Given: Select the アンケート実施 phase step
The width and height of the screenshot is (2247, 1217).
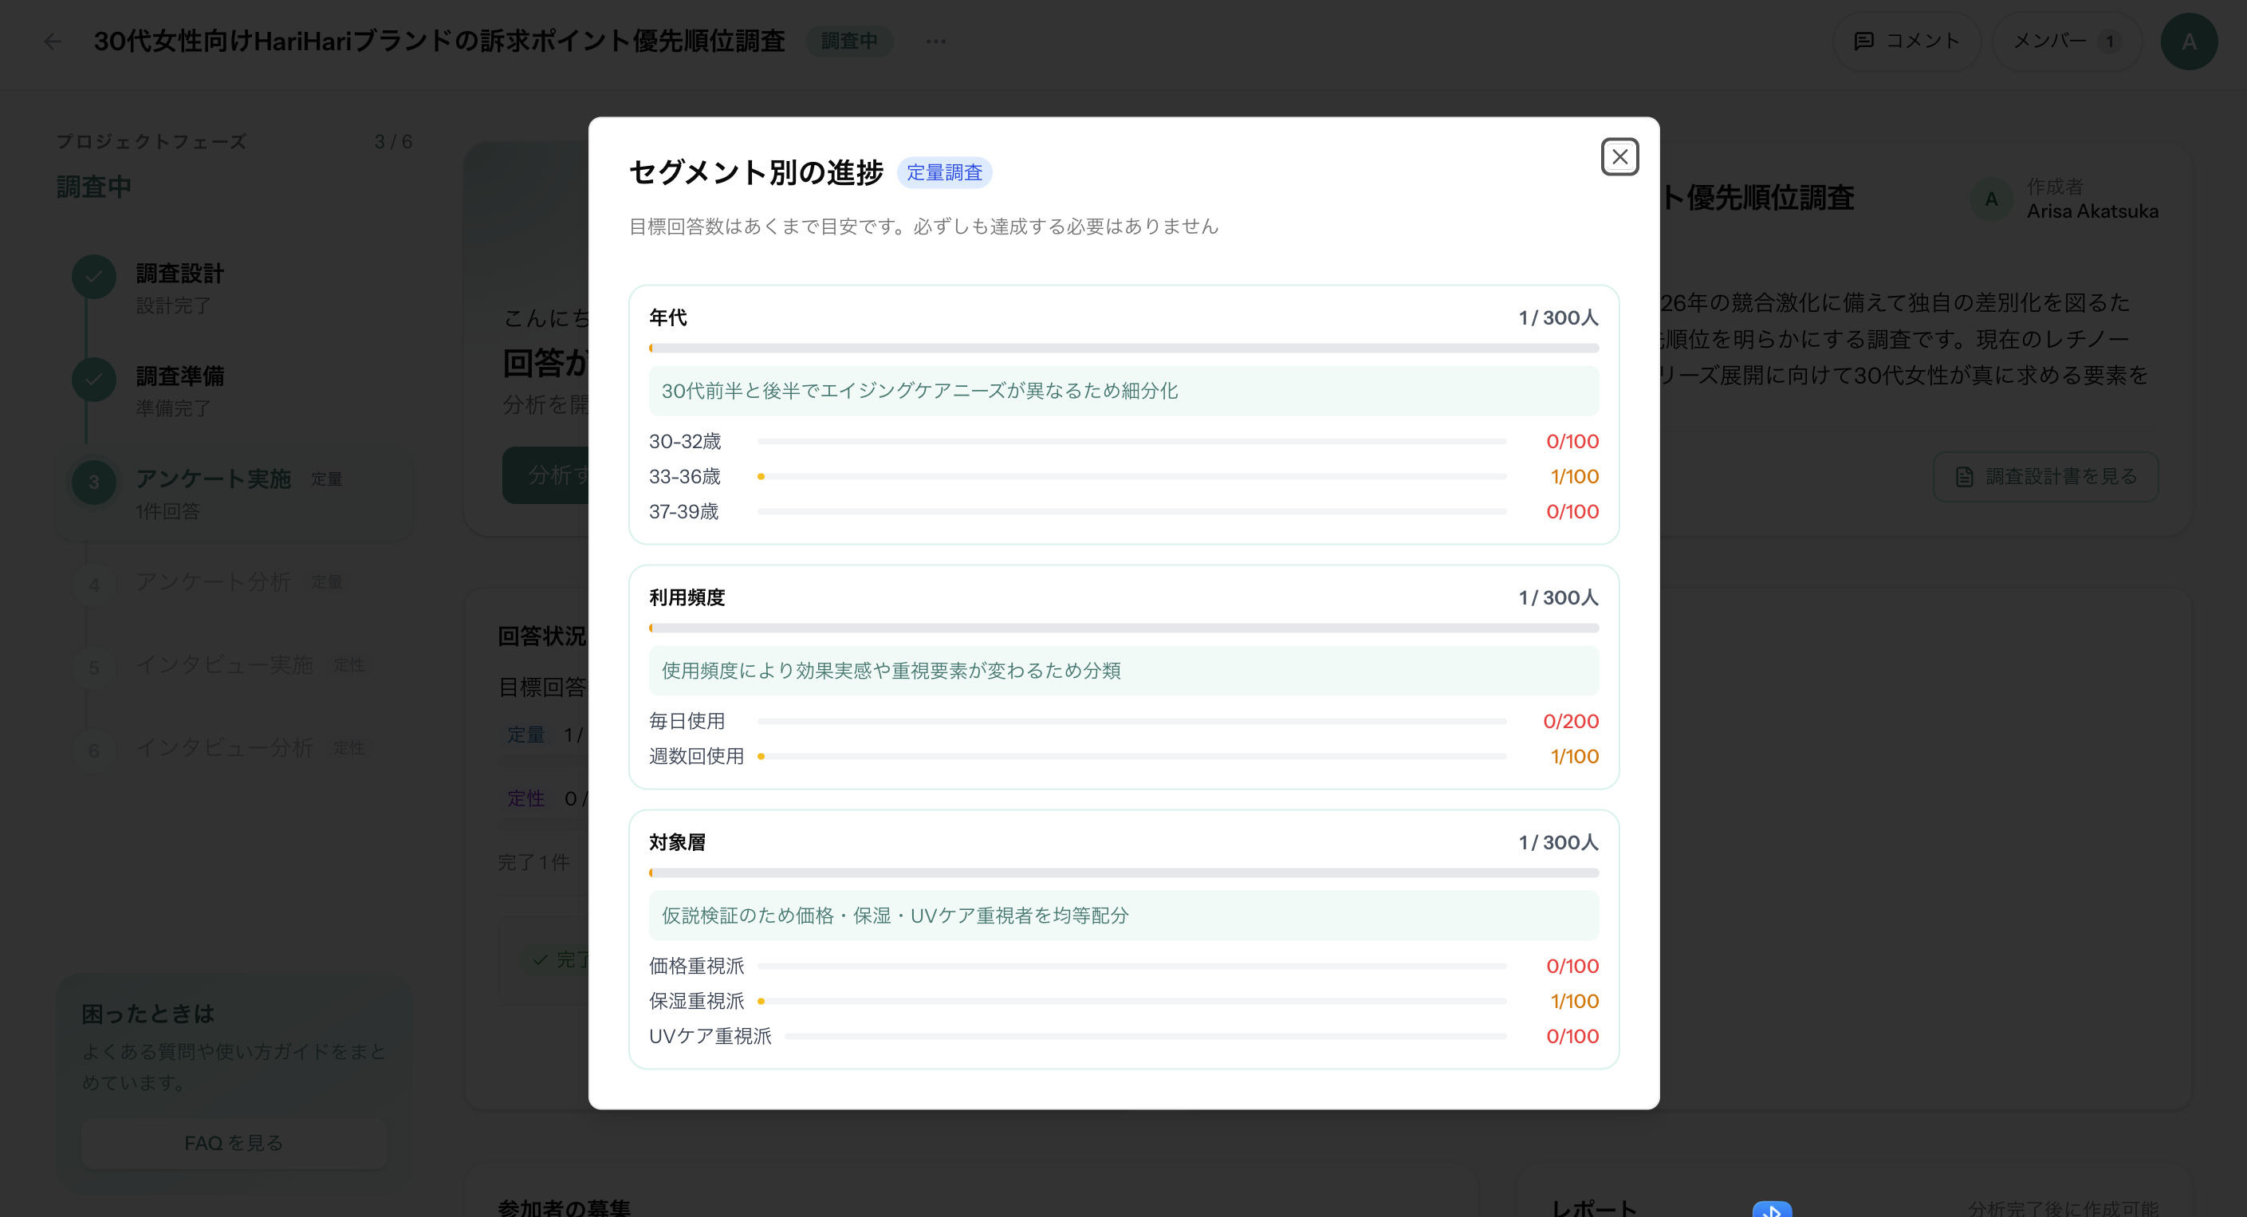Looking at the screenshot, I should (x=234, y=493).
